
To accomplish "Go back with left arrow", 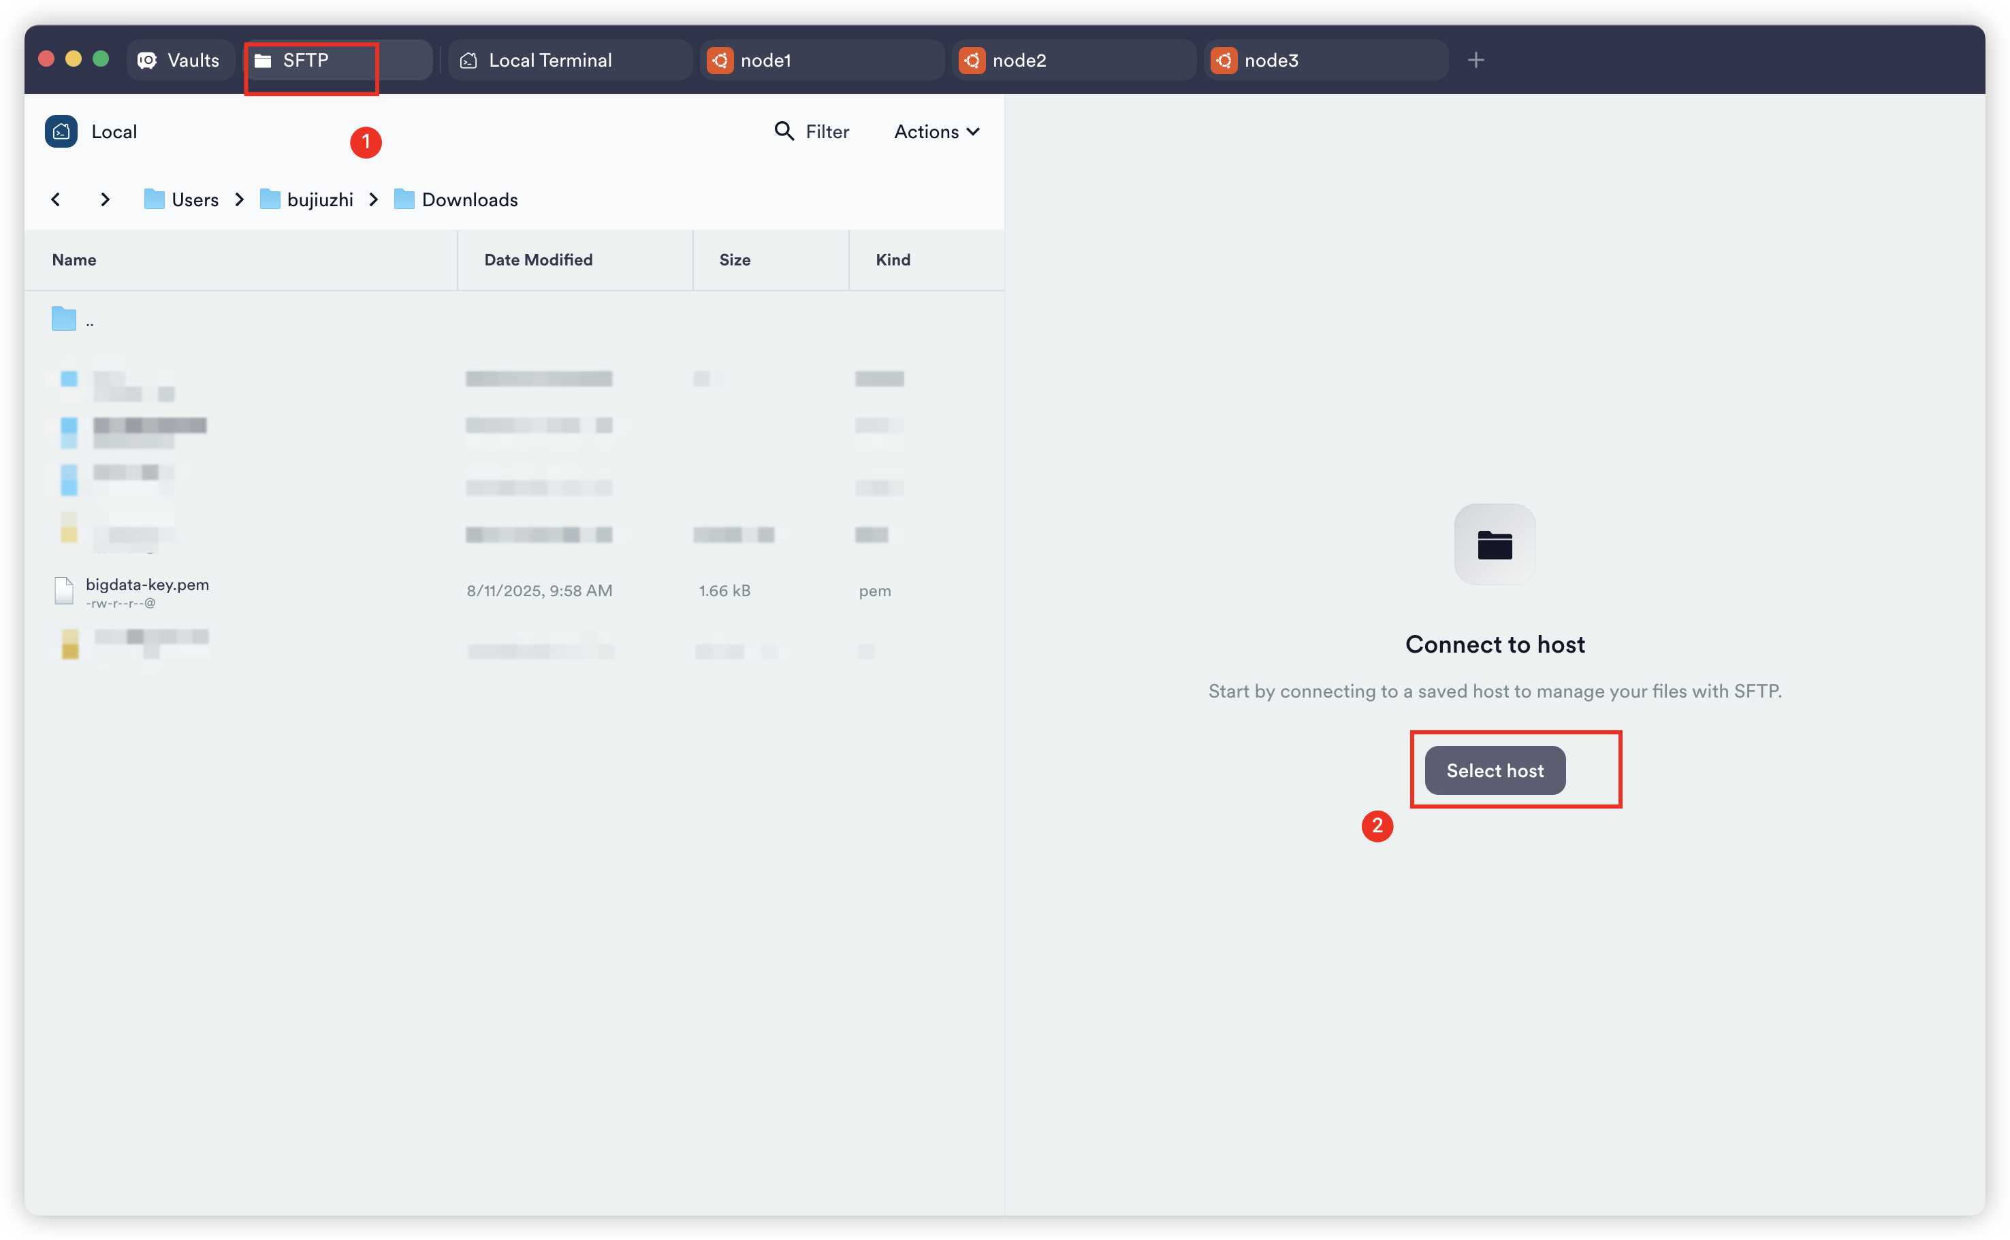I will point(56,199).
